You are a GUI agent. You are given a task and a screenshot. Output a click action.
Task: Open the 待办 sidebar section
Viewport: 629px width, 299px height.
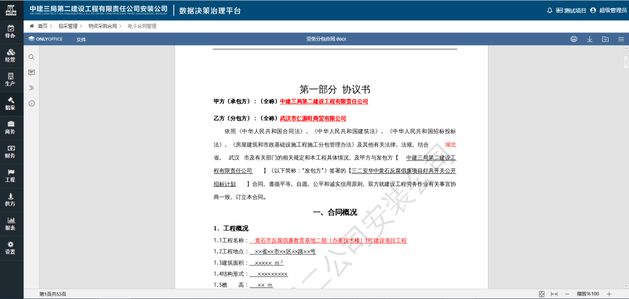(11, 31)
